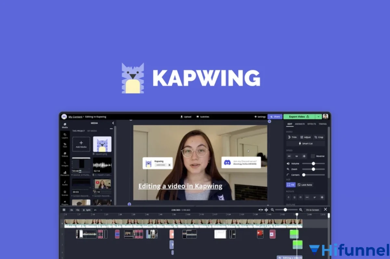Switch to the TIMING tab

click(322, 124)
